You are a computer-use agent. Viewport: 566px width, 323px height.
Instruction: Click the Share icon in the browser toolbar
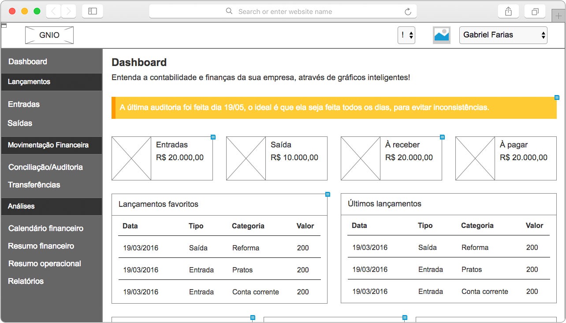tap(508, 11)
